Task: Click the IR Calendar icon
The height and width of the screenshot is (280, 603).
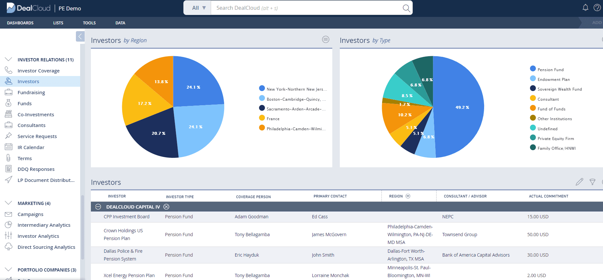Action: click(8, 147)
